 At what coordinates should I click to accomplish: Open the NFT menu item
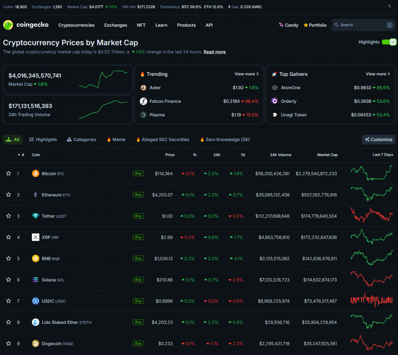141,25
